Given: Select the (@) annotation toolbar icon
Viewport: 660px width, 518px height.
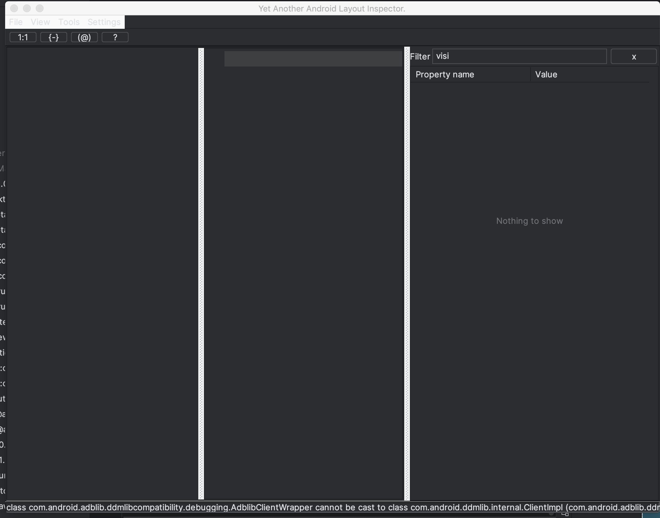Looking at the screenshot, I should [83, 37].
